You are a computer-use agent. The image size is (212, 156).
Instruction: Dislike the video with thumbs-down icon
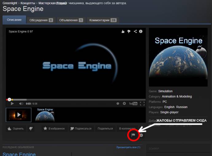click(x=129, y=32)
